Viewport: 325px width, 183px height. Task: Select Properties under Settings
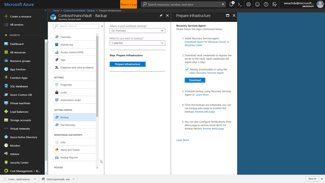74,85
